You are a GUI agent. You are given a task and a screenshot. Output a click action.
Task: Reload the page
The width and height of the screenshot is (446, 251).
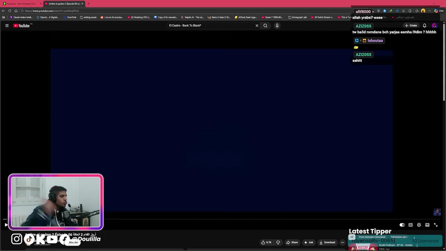pos(10,11)
